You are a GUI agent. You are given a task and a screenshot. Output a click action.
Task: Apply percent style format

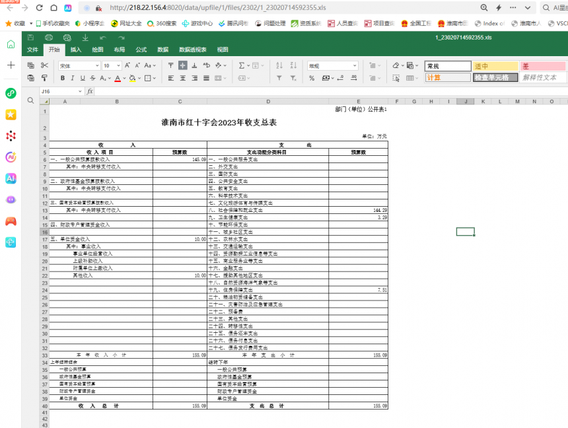coord(312,79)
